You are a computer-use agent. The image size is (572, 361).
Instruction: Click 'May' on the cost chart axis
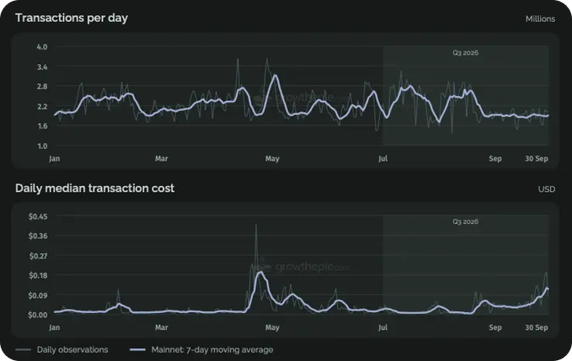coord(272,327)
